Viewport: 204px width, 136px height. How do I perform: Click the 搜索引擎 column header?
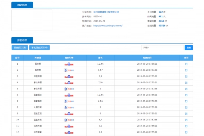tap(69, 58)
